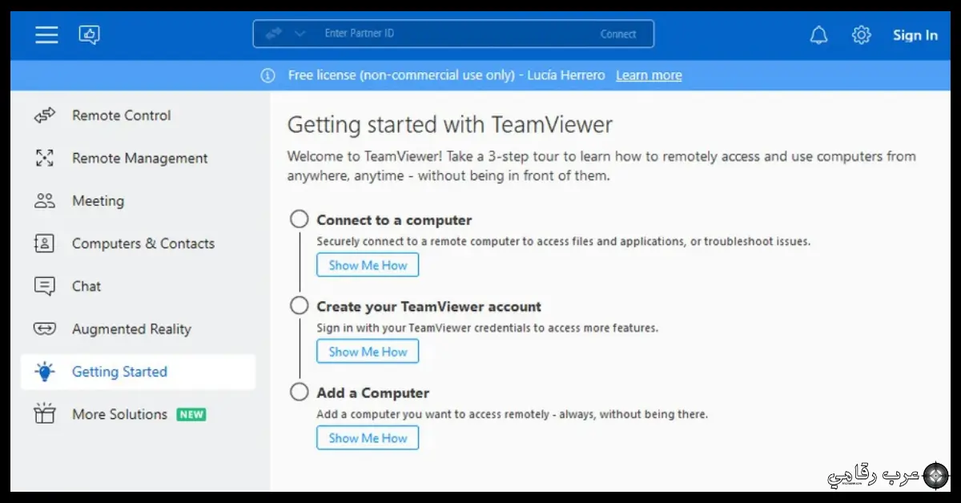Open the Meeting panel
The height and width of the screenshot is (503, 961).
[98, 200]
